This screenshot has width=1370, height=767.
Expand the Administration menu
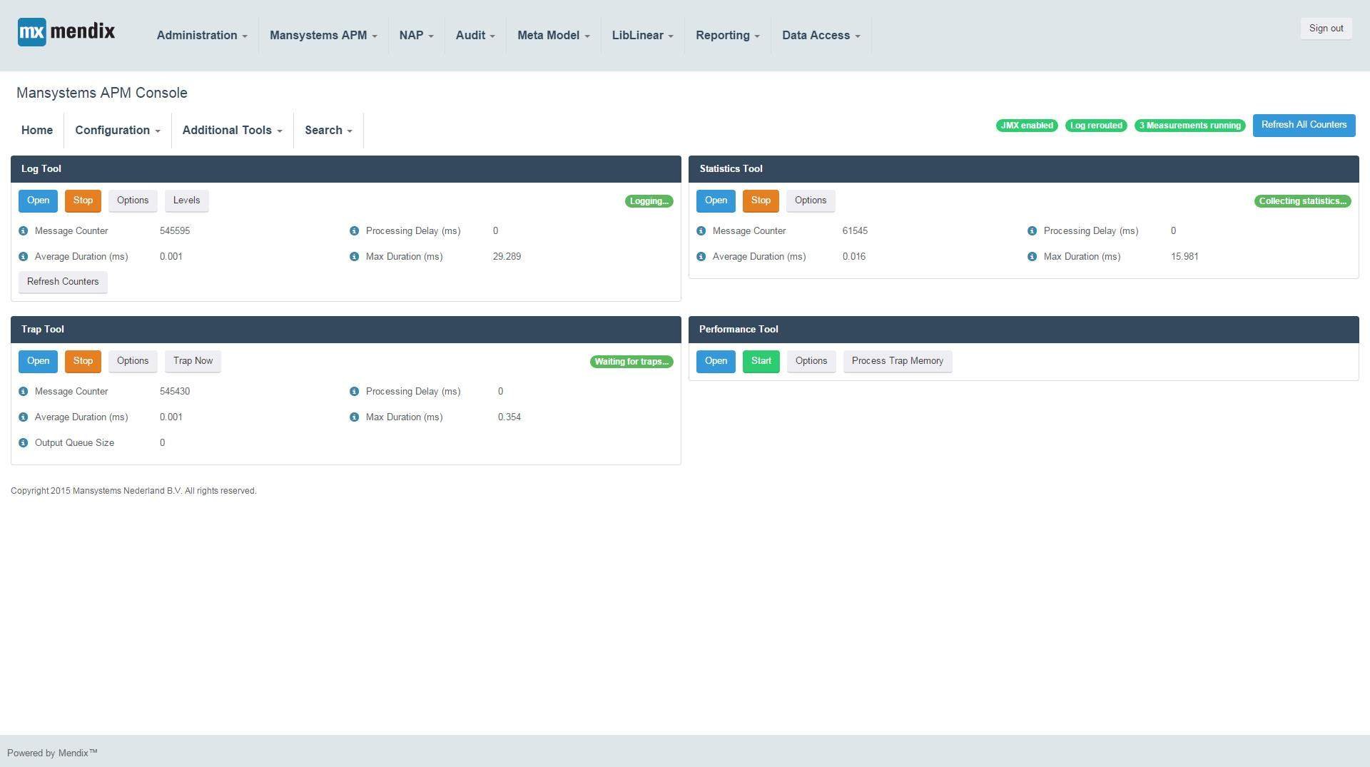click(x=202, y=36)
